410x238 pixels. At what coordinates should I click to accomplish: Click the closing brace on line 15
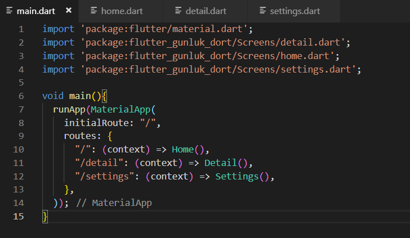click(45, 217)
